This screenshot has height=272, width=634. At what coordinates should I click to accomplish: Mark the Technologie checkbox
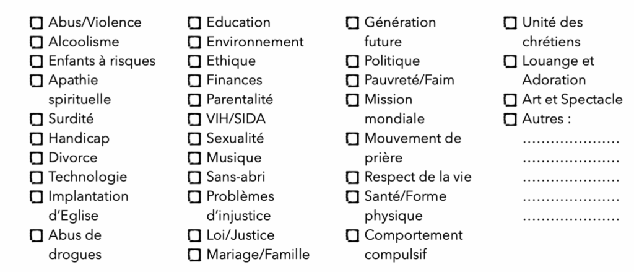(37, 178)
